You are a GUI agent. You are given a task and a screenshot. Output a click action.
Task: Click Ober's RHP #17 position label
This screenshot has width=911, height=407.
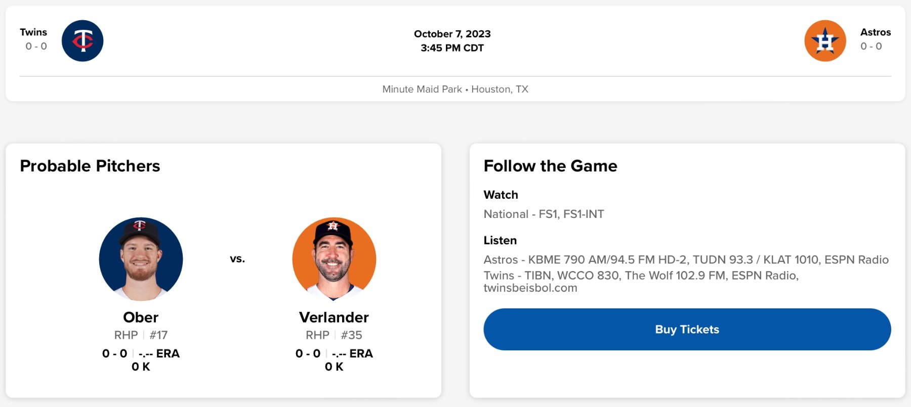point(141,335)
